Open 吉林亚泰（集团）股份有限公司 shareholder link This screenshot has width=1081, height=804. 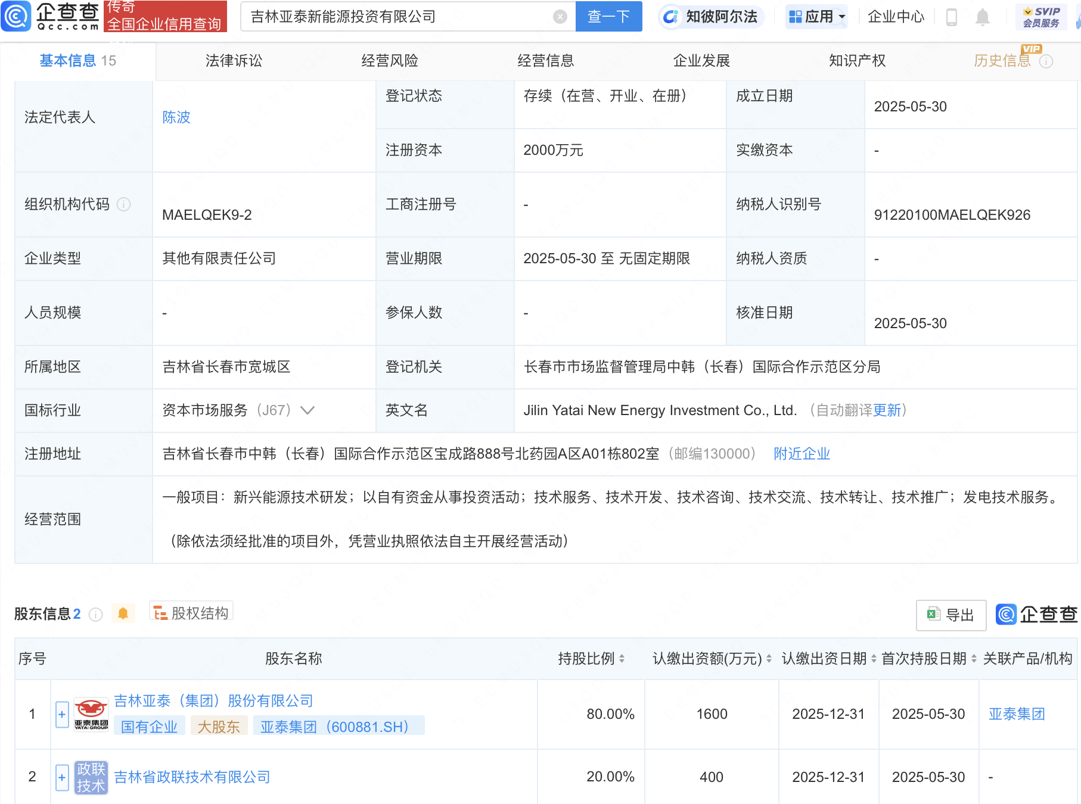tap(213, 701)
